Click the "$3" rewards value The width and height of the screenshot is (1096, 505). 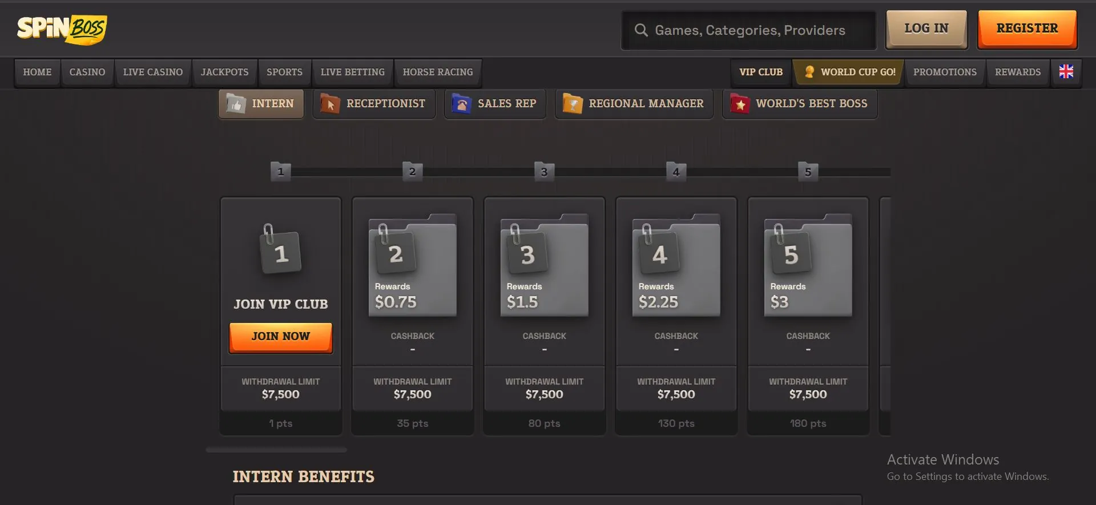coord(779,302)
